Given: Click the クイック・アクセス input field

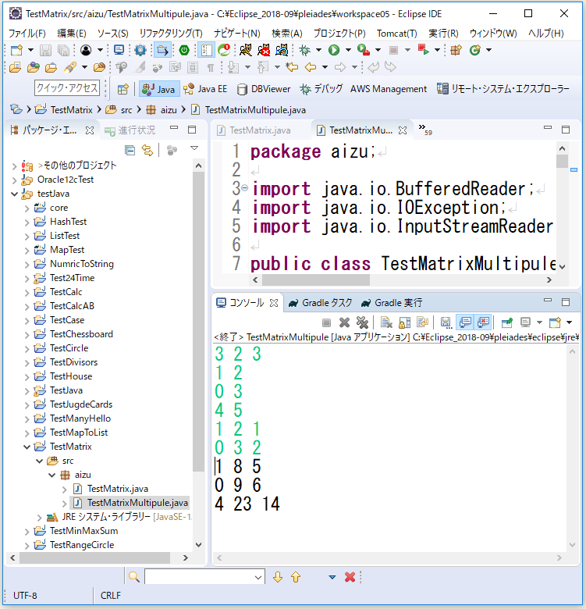Looking at the screenshot, I should tap(66, 88).
